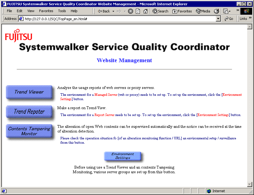This screenshot has width=254, height=195.
Task: Open the Search pane from toolbar
Action: (x=160, y=11)
